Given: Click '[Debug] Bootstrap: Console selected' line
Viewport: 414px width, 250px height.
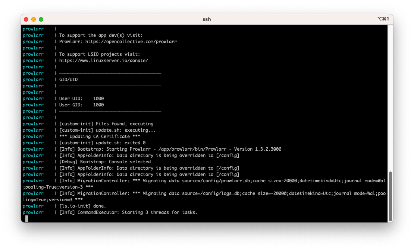Looking at the screenshot, I should 105,162.
